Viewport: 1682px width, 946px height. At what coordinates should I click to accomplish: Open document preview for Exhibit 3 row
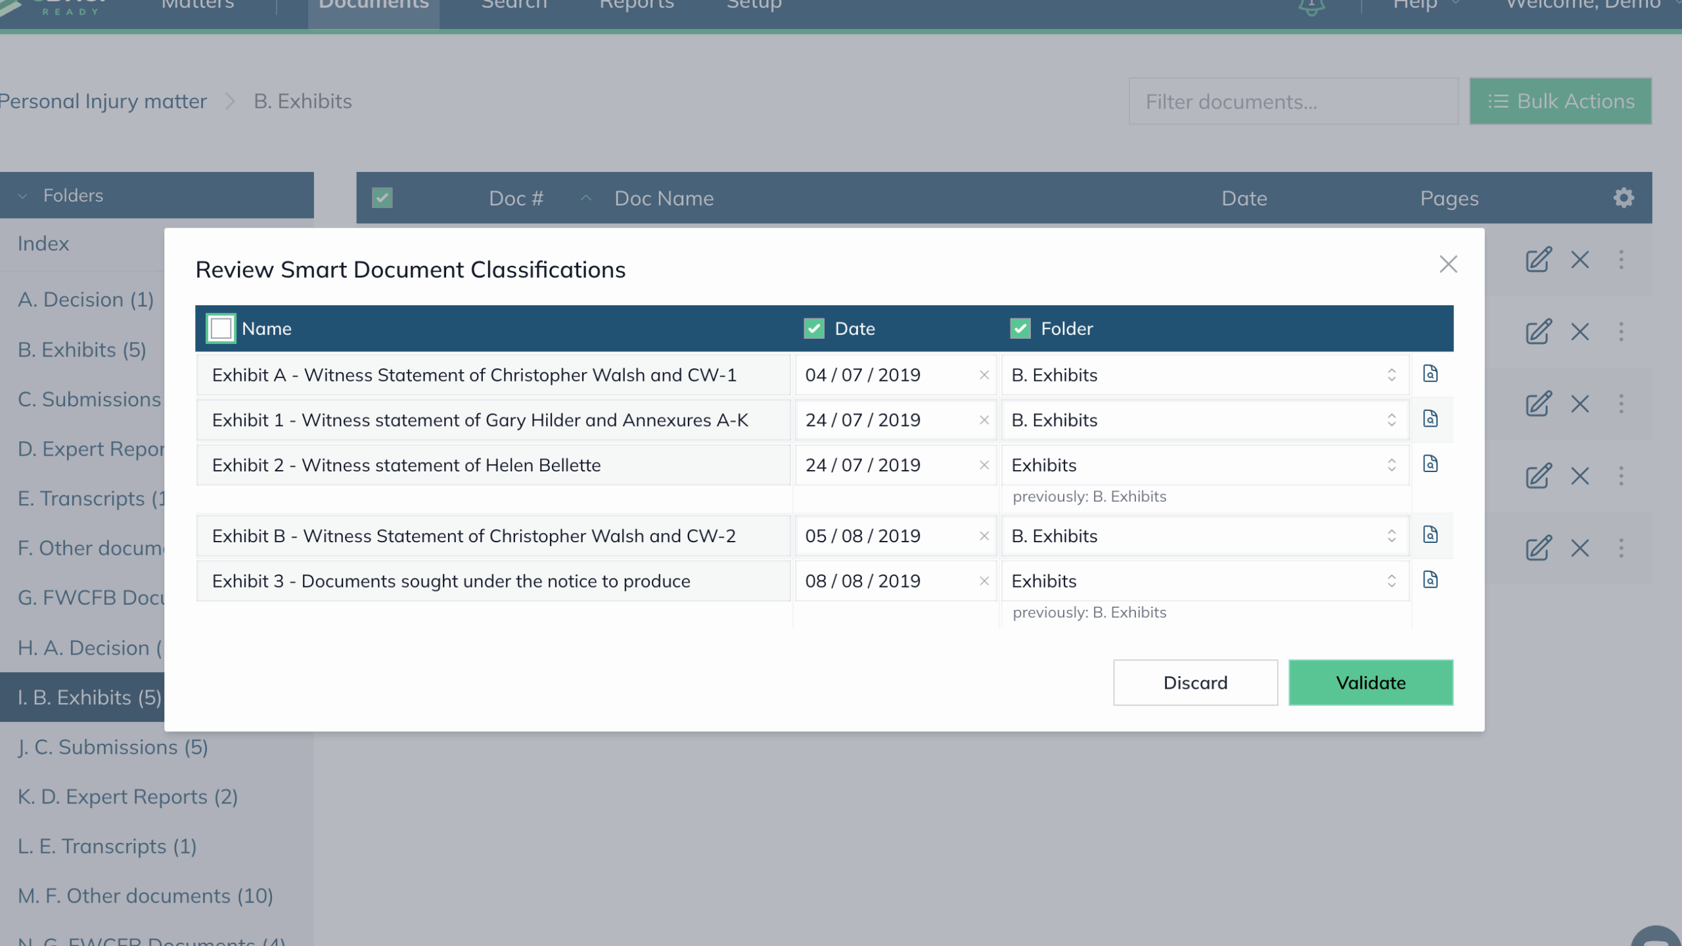1430,580
